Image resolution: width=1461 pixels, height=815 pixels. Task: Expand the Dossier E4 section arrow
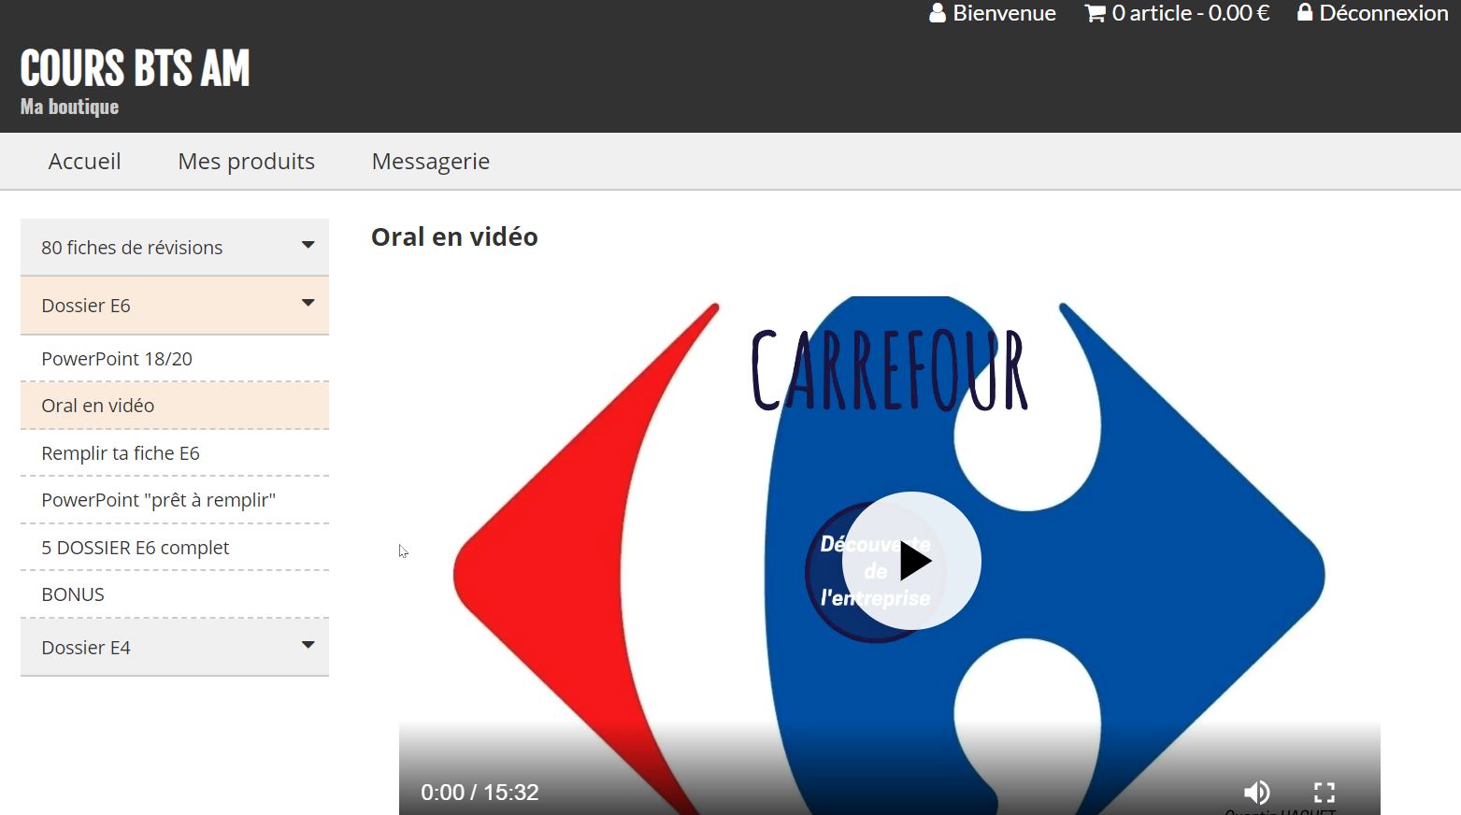click(x=308, y=645)
